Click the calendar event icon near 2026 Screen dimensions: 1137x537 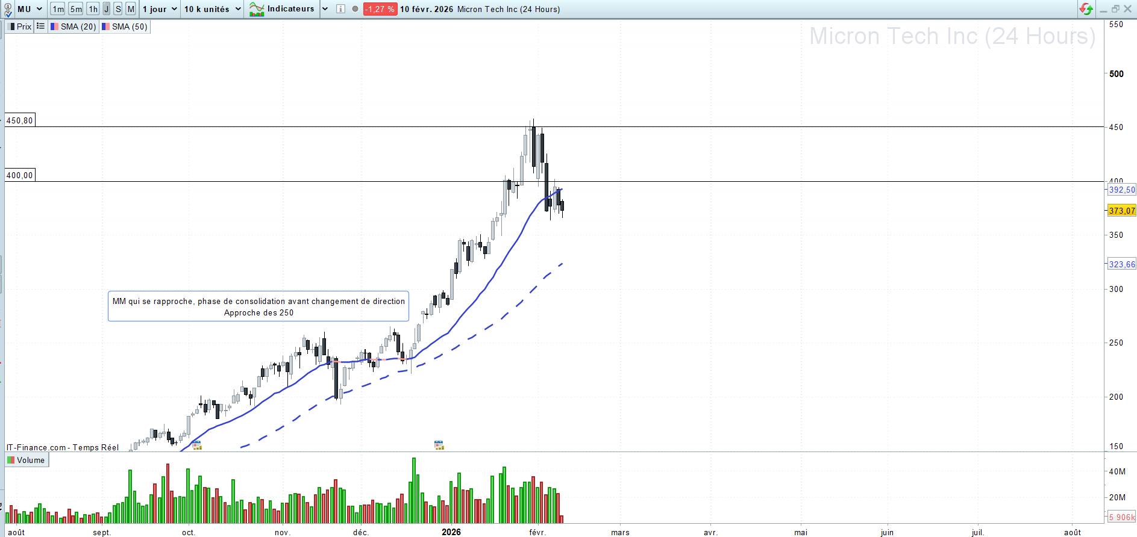click(x=439, y=445)
